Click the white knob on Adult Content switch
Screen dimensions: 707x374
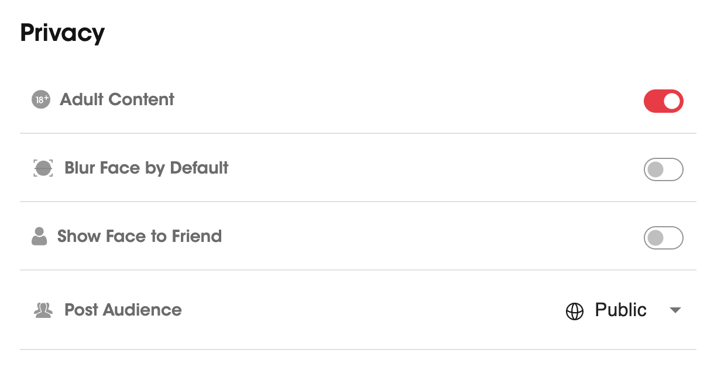coord(672,101)
